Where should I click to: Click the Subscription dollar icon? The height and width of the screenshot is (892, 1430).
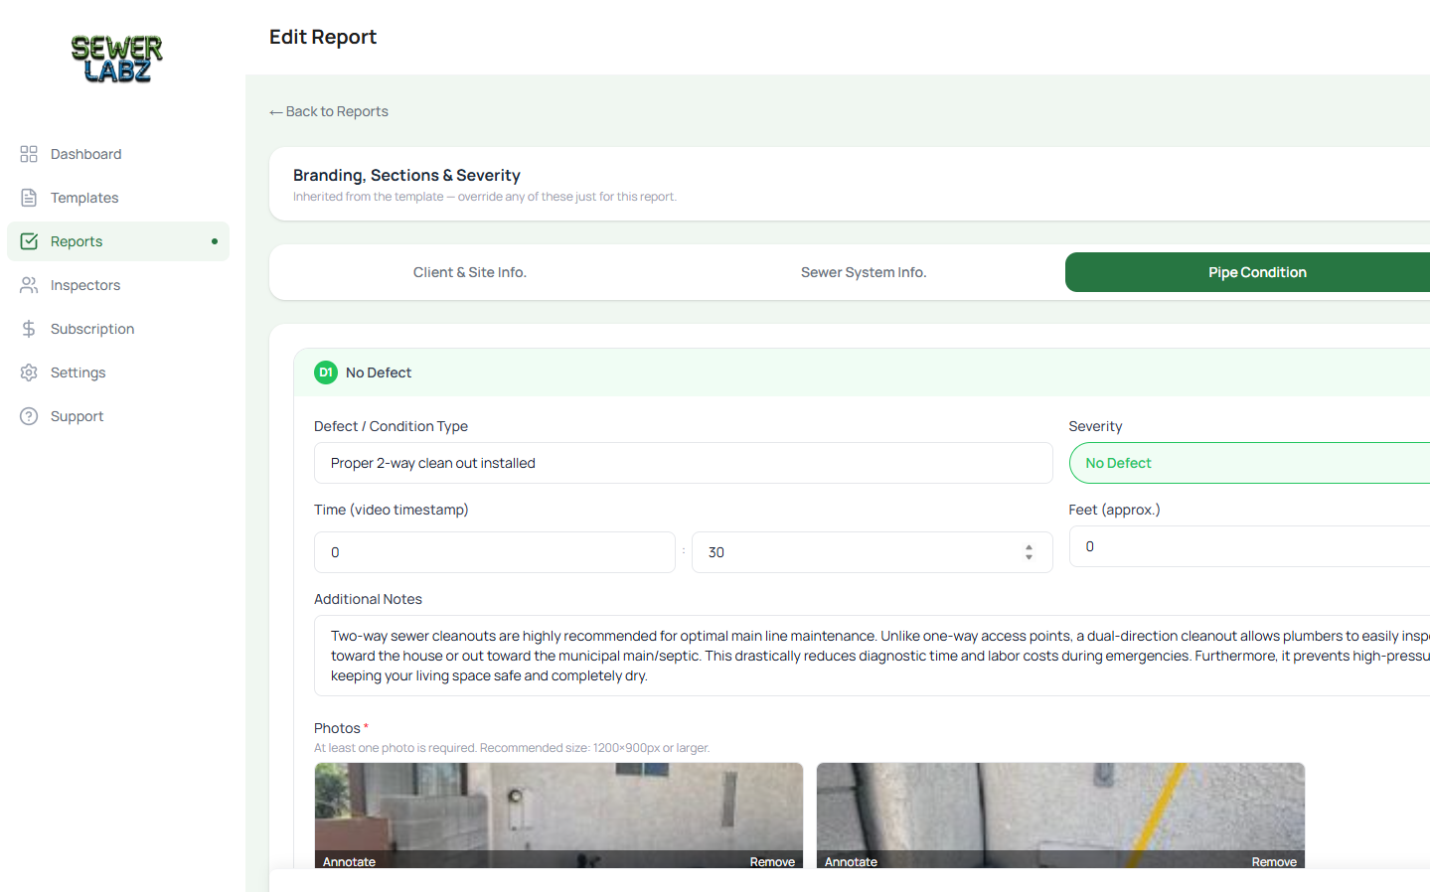[29, 329]
